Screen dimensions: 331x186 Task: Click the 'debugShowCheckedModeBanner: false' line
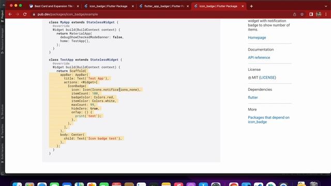pos(92,37)
